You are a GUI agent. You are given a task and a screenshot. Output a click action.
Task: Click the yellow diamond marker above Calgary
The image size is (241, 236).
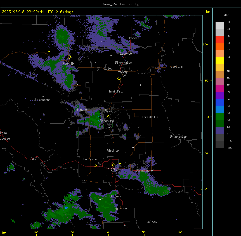(x=113, y=165)
